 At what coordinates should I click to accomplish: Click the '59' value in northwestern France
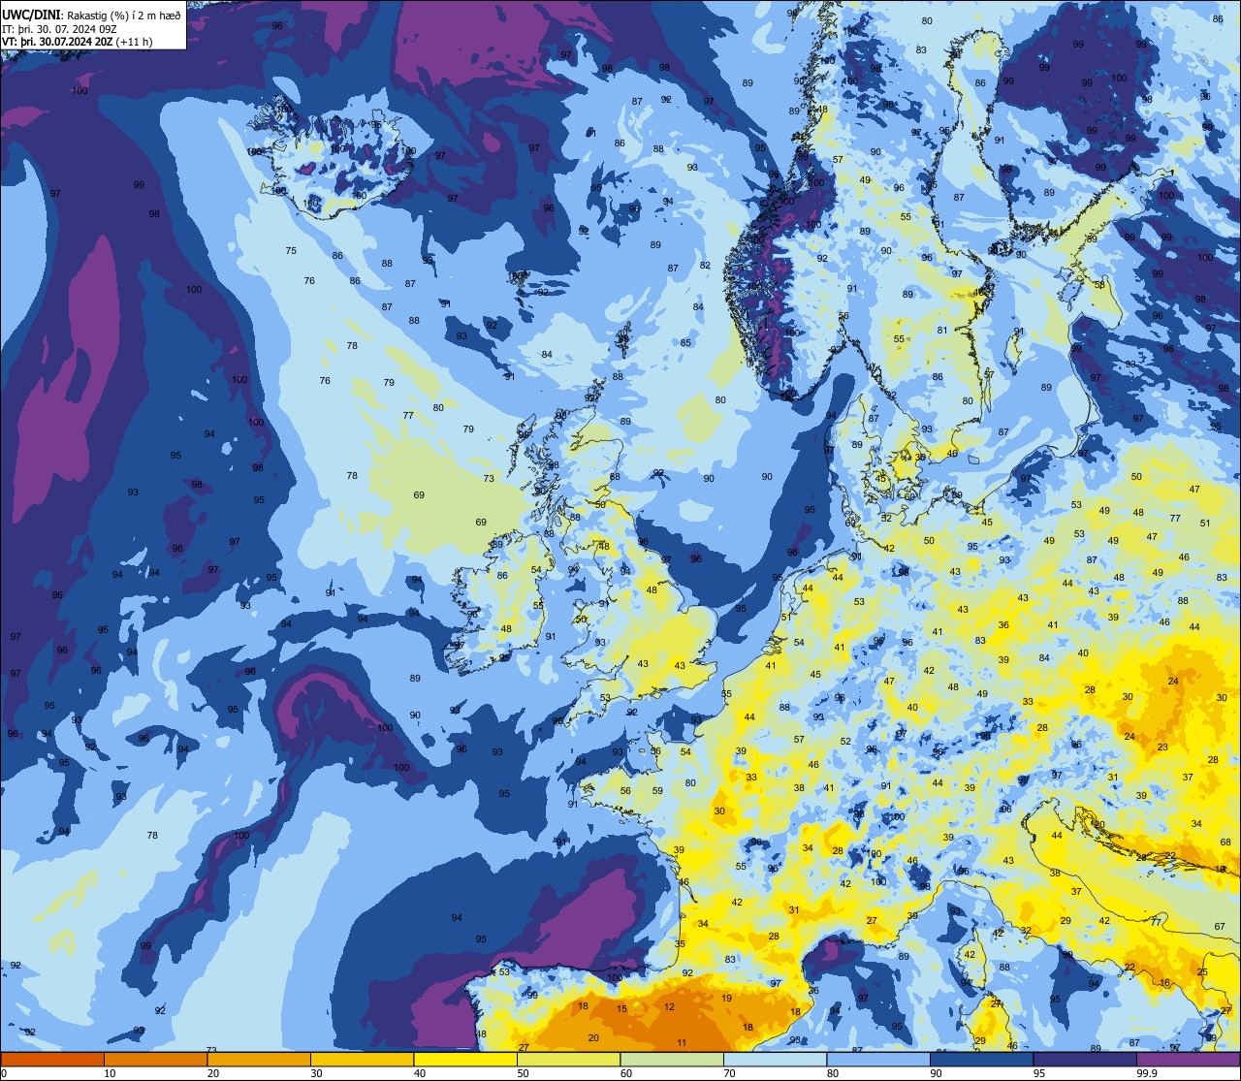pos(657,790)
